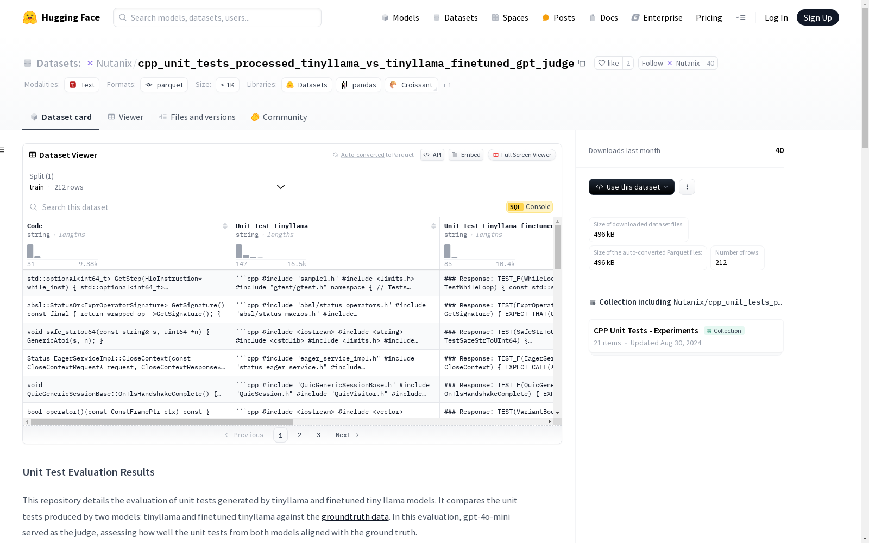Screen dimensions: 869x543
Task: Click the main site search field
Action: (217, 17)
